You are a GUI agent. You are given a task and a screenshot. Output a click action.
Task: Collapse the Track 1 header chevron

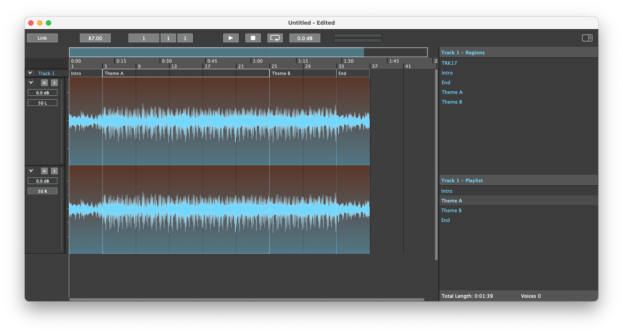click(30, 73)
